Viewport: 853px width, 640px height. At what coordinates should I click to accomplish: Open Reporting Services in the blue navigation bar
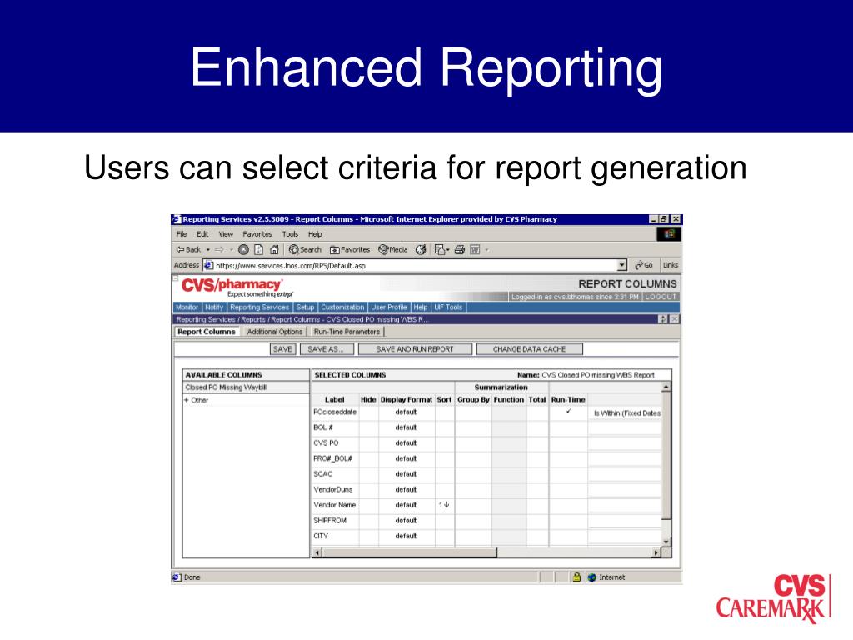tap(260, 307)
